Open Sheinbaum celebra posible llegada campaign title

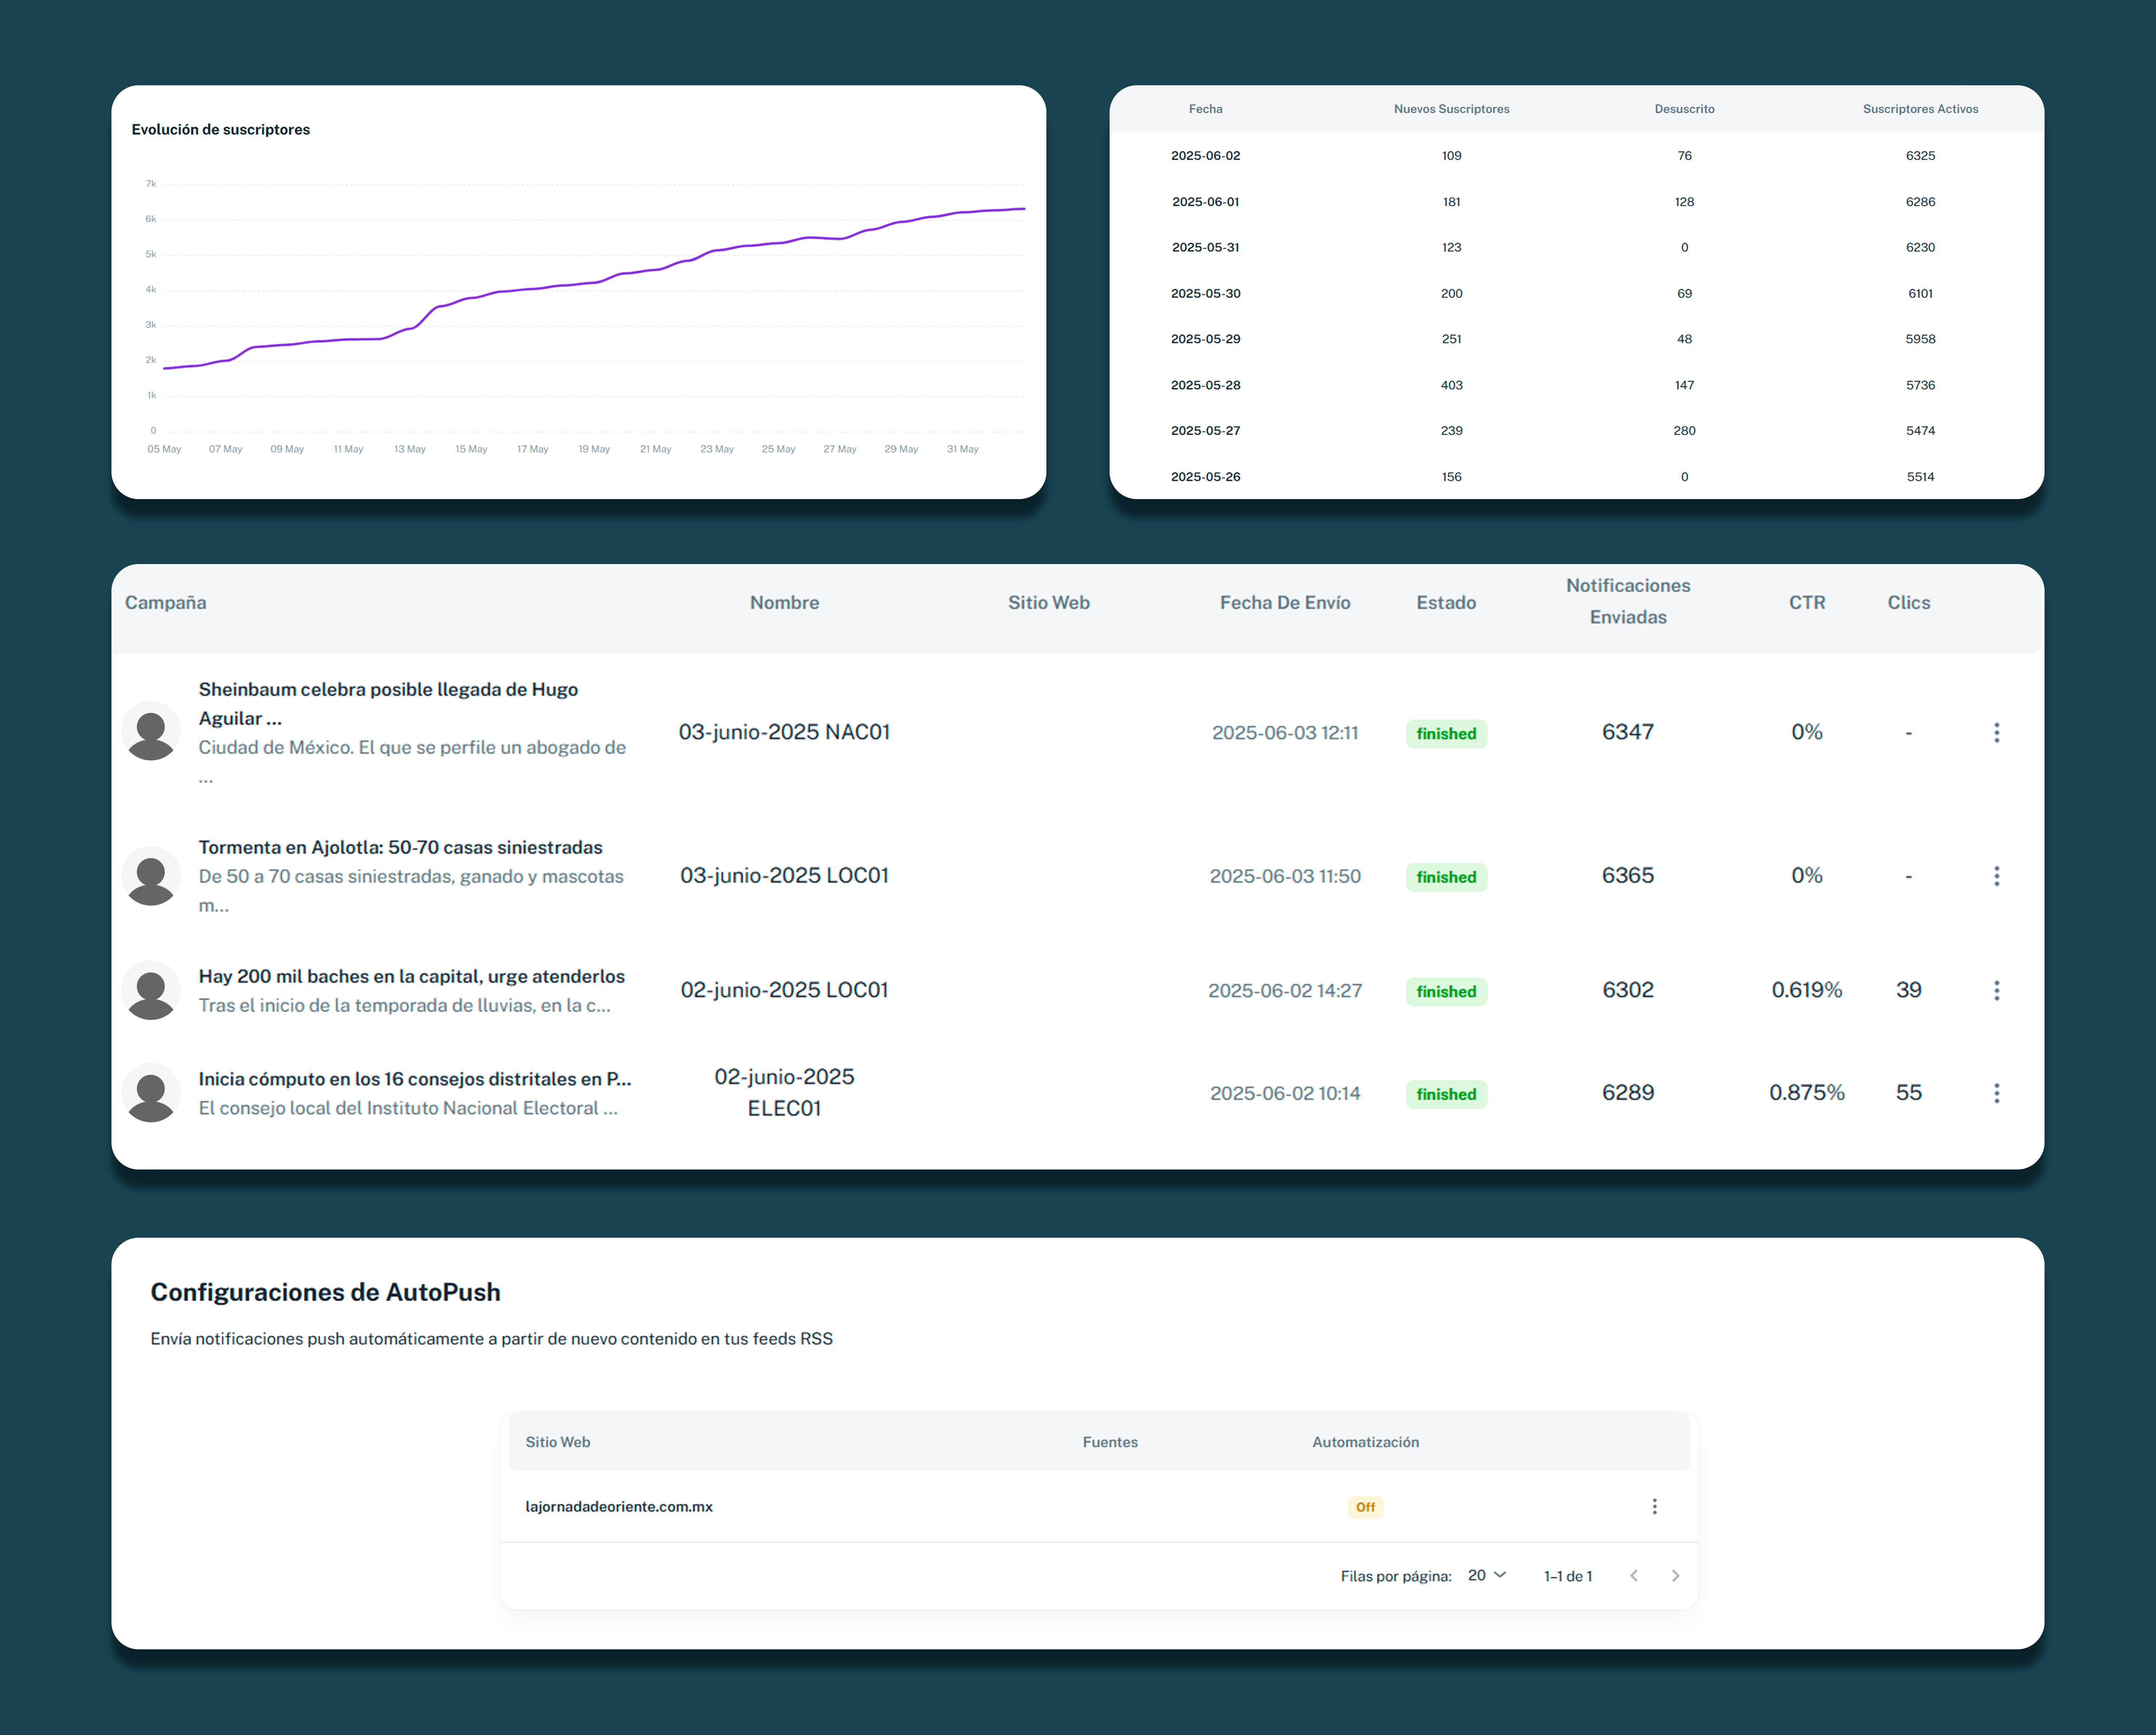388,704
